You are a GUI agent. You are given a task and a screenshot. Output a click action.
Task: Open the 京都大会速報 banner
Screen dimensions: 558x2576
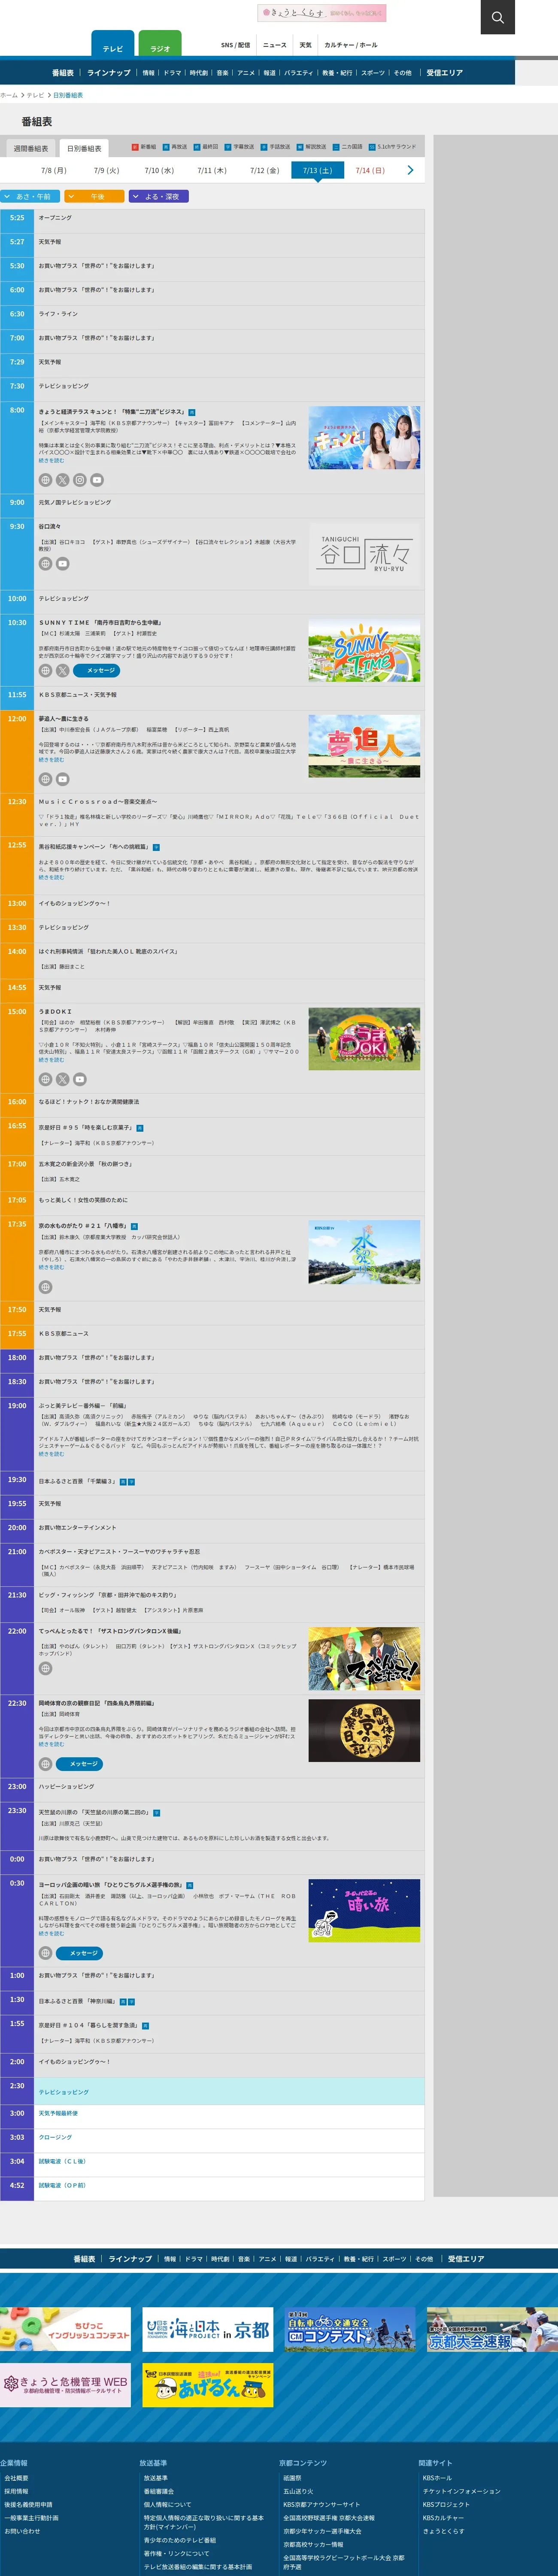[492, 2329]
